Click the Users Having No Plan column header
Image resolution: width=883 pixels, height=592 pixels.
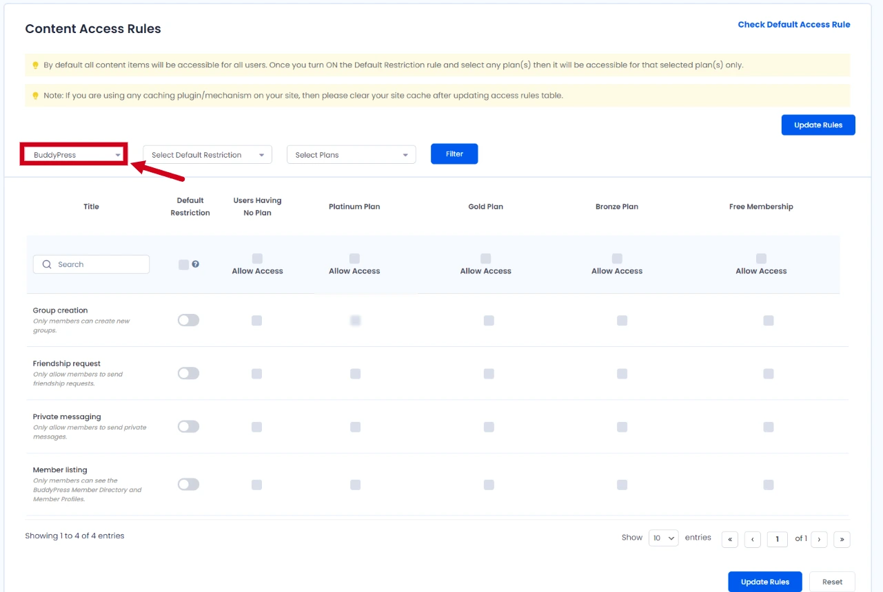pyautogui.click(x=257, y=207)
